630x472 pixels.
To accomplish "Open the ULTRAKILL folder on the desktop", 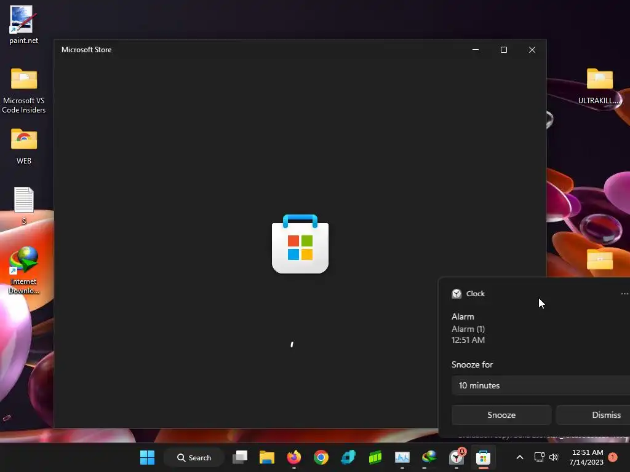I will [x=599, y=85].
